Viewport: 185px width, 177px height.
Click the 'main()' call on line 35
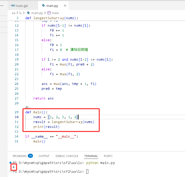[x=39, y=141]
